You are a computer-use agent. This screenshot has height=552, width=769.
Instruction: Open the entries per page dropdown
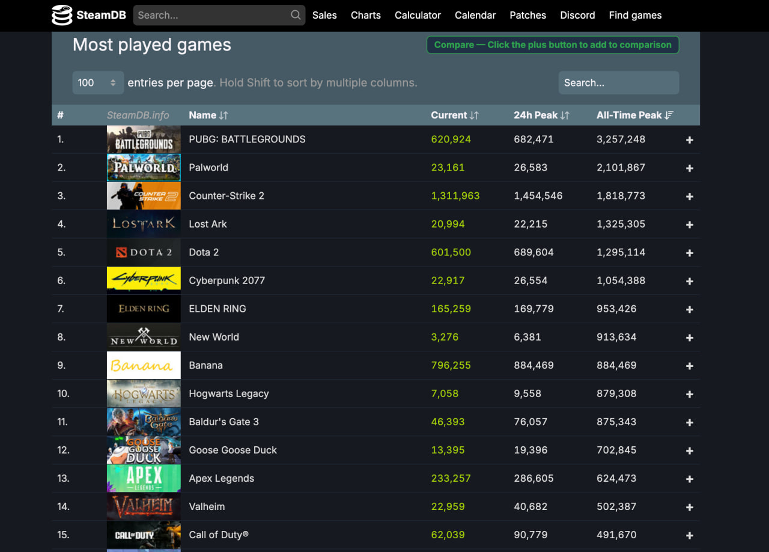coord(98,83)
